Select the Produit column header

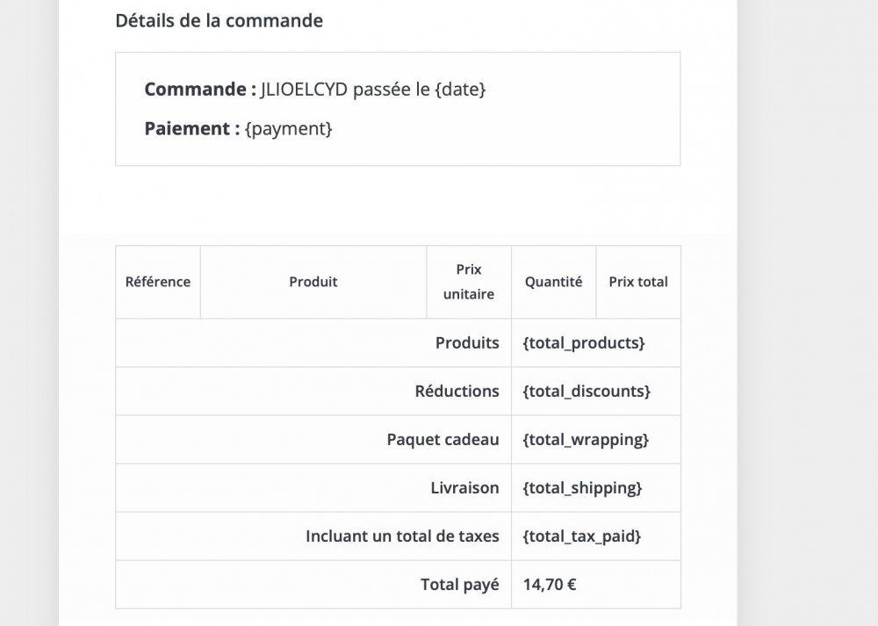(x=313, y=282)
